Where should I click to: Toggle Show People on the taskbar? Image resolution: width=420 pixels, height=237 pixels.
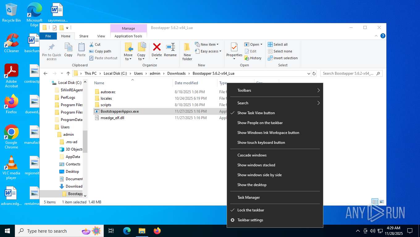click(275, 123)
